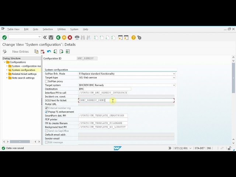Click the green Enter checkmark icon

[4, 38]
